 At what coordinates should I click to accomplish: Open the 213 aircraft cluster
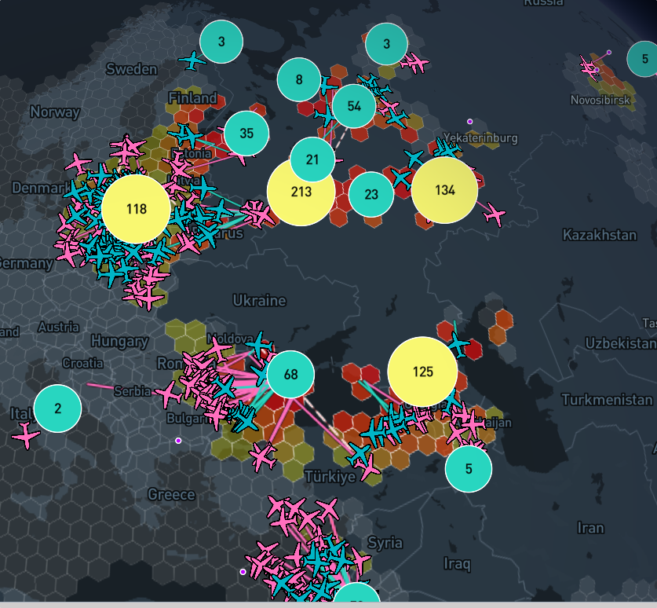[x=301, y=192]
